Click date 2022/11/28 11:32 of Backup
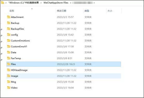144x98 pixels. (67, 23)
